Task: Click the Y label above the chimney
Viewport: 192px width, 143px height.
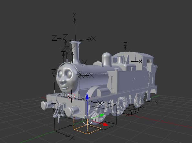Action: click(75, 15)
